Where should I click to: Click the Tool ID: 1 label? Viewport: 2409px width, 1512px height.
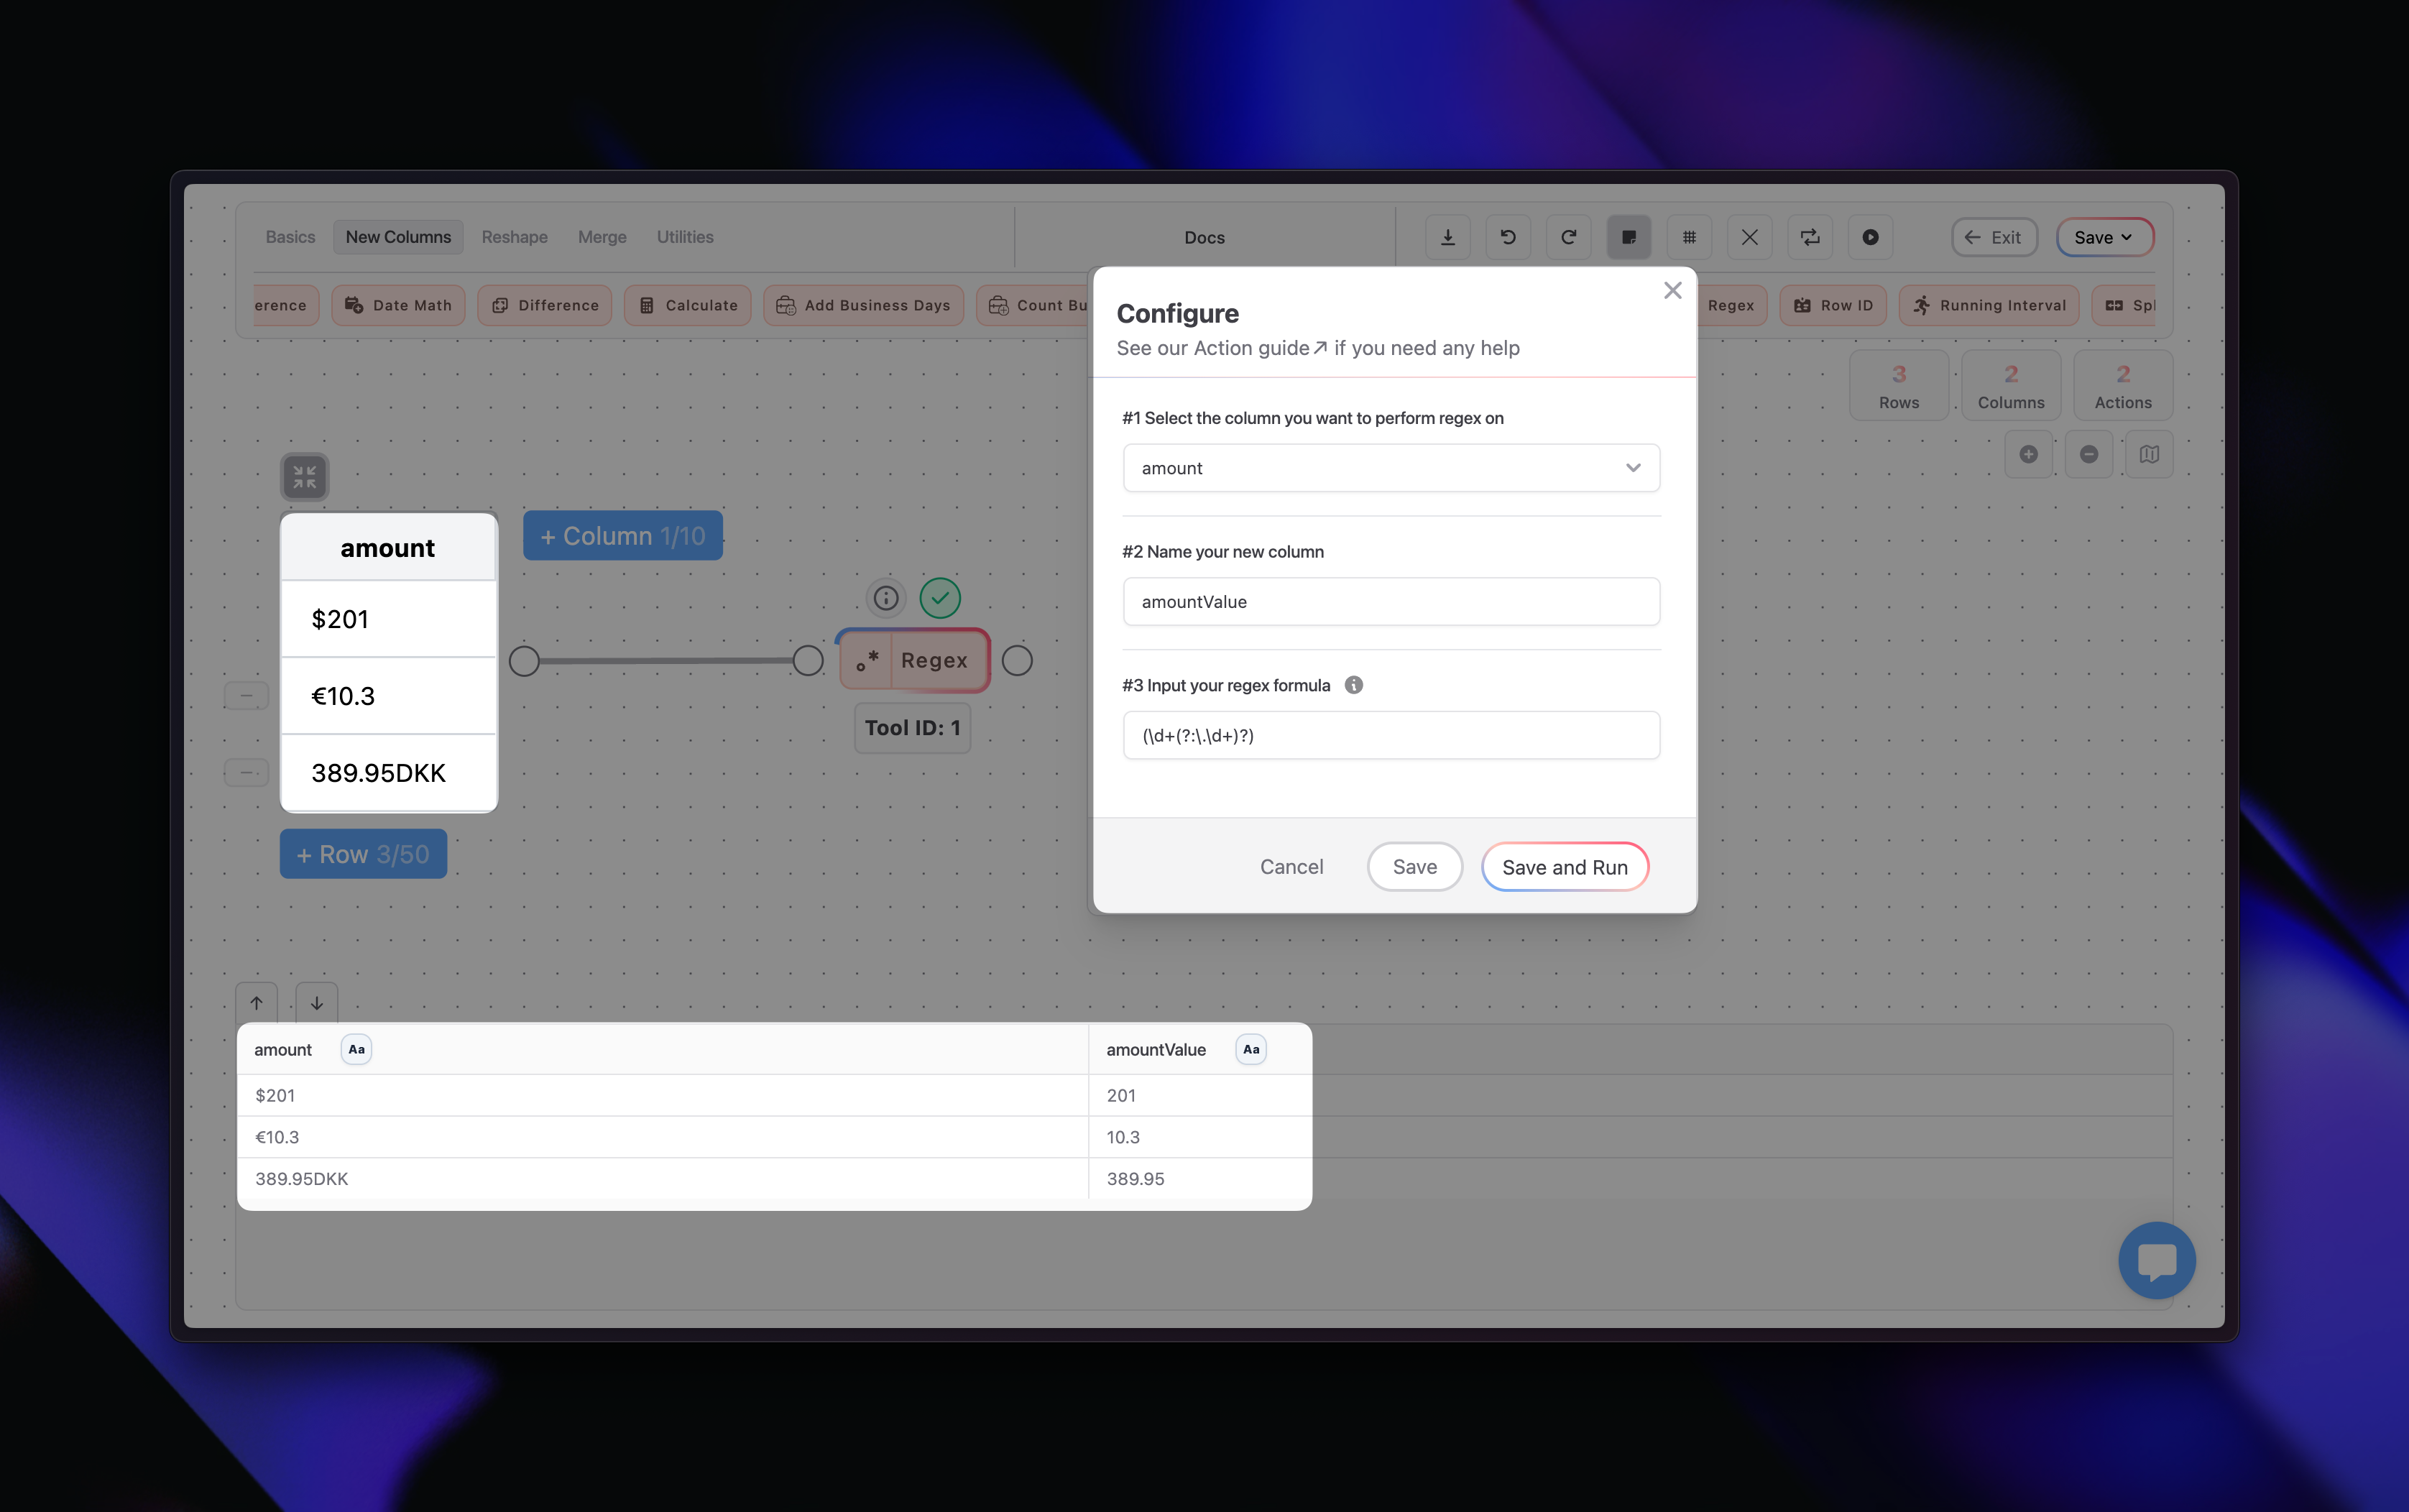[912, 728]
